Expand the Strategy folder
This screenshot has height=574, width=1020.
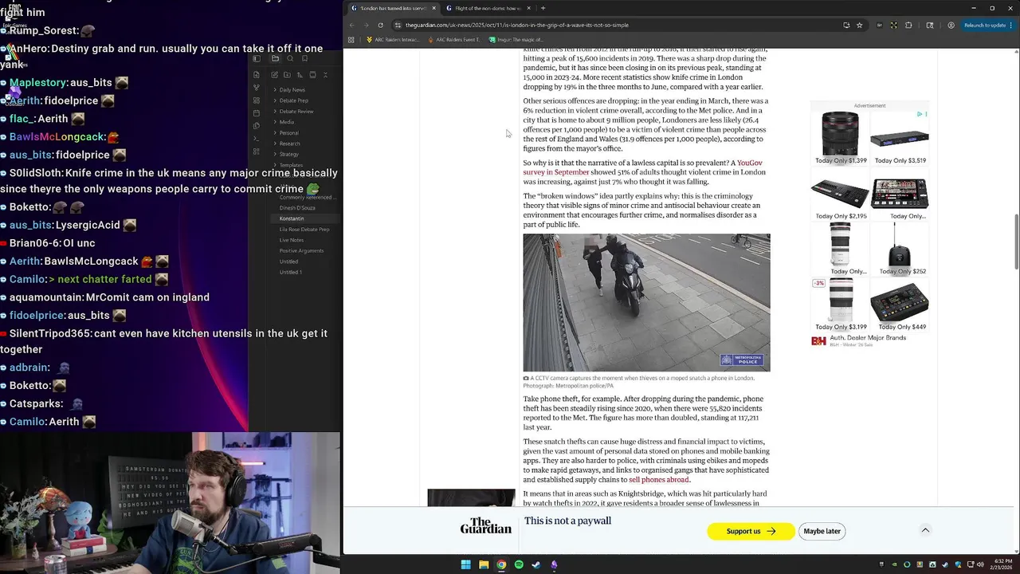click(288, 154)
